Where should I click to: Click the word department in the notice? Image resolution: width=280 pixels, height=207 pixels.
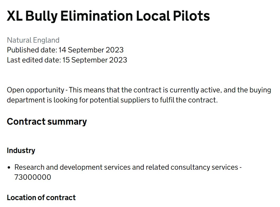coord(26,100)
